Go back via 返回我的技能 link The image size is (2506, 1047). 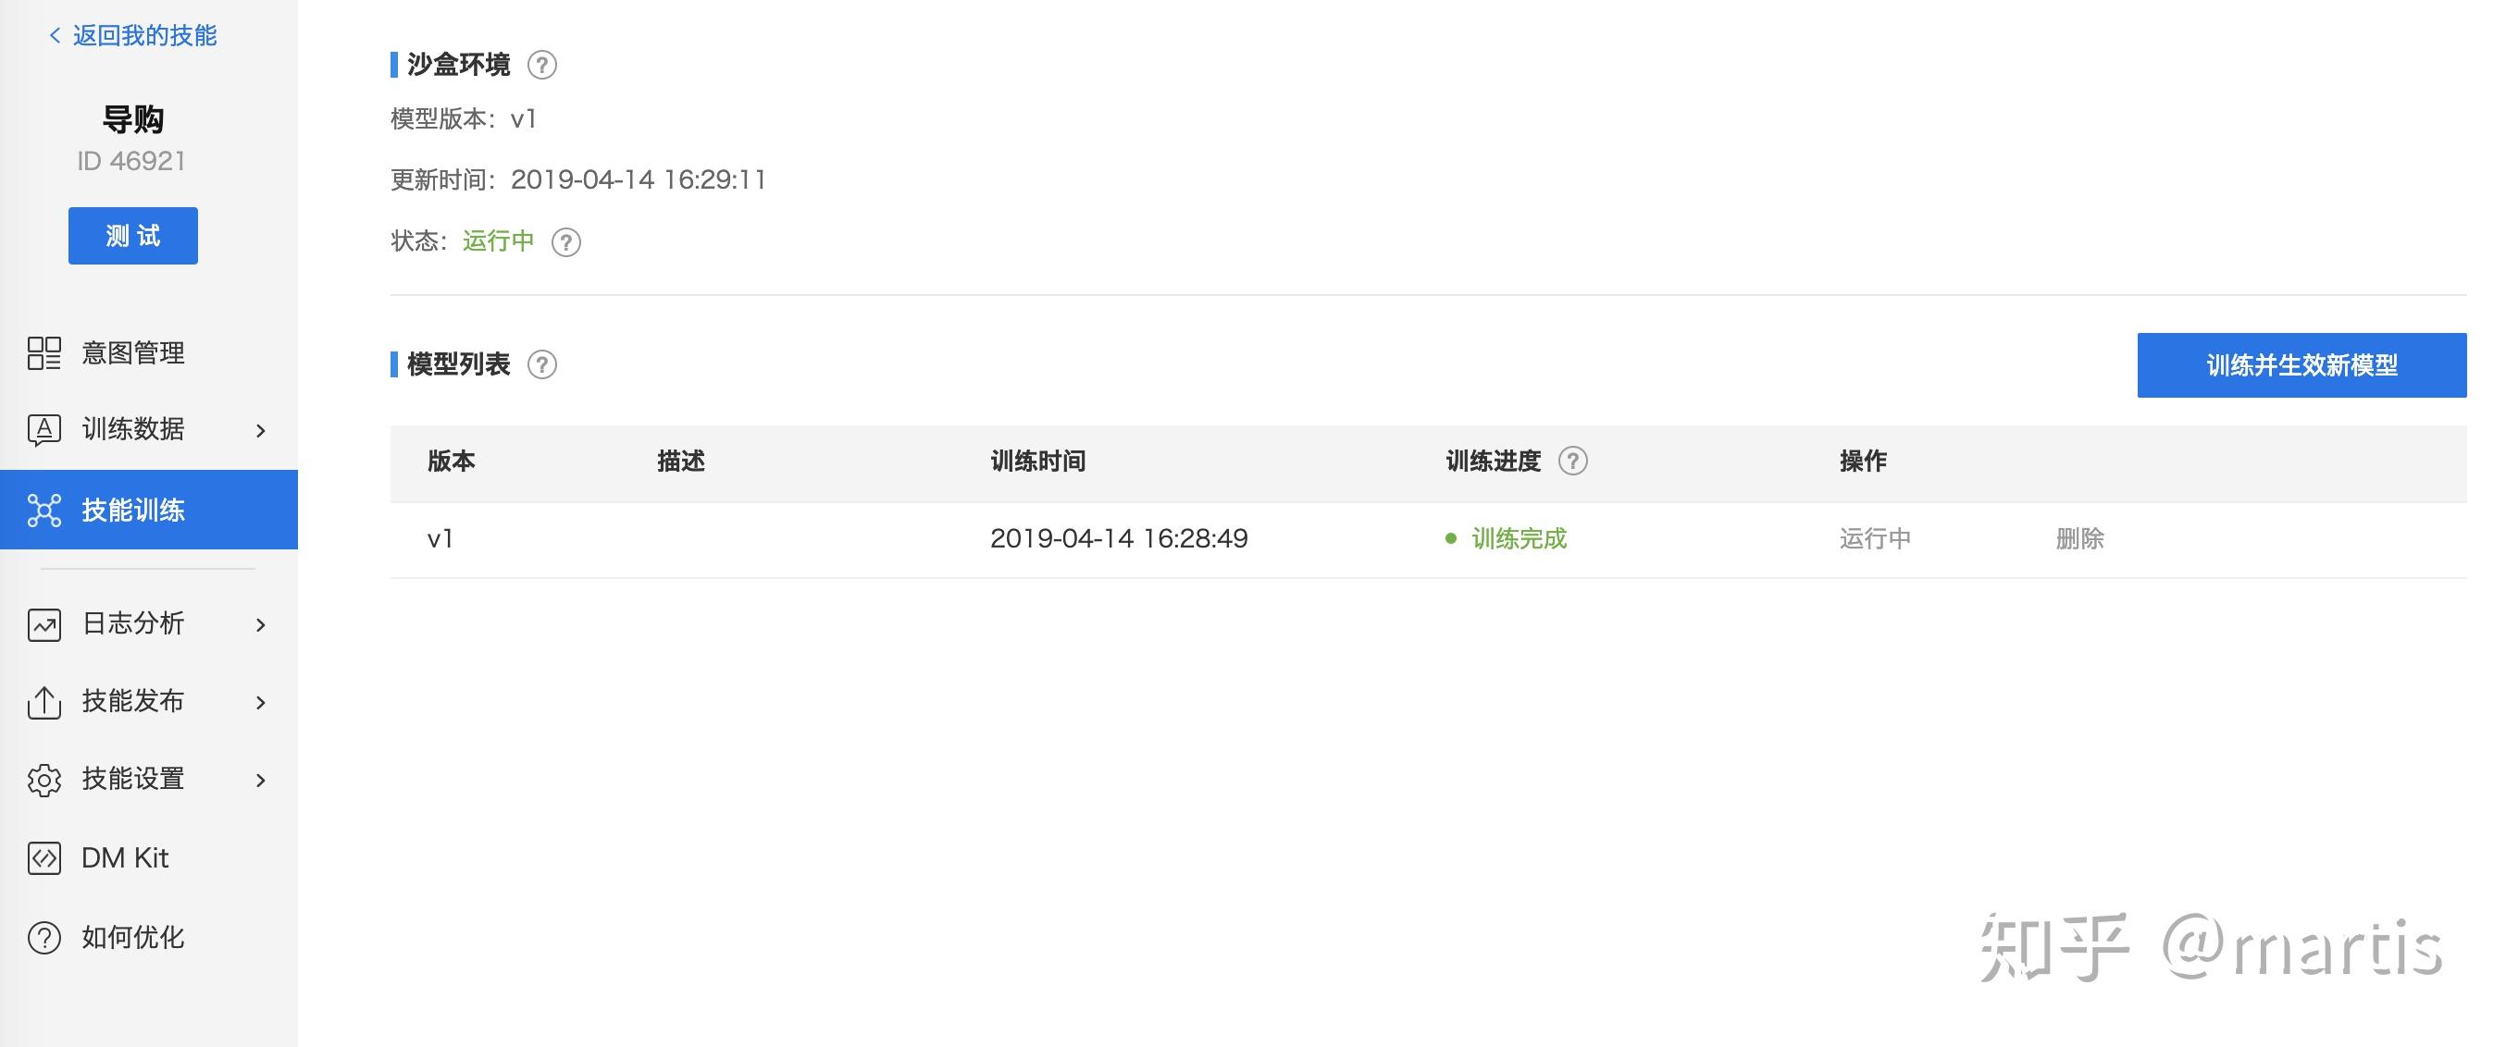[133, 36]
